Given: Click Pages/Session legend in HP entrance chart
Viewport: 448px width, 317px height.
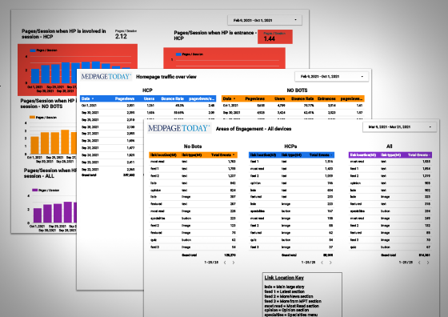Looking at the screenshot, I should 190,54.
